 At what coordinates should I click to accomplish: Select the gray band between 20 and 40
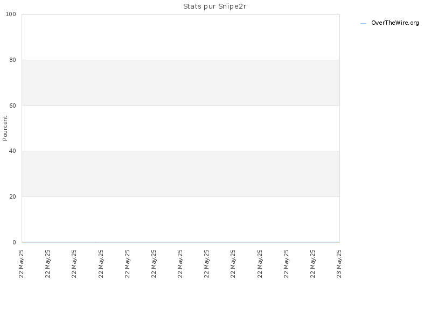tap(180, 174)
